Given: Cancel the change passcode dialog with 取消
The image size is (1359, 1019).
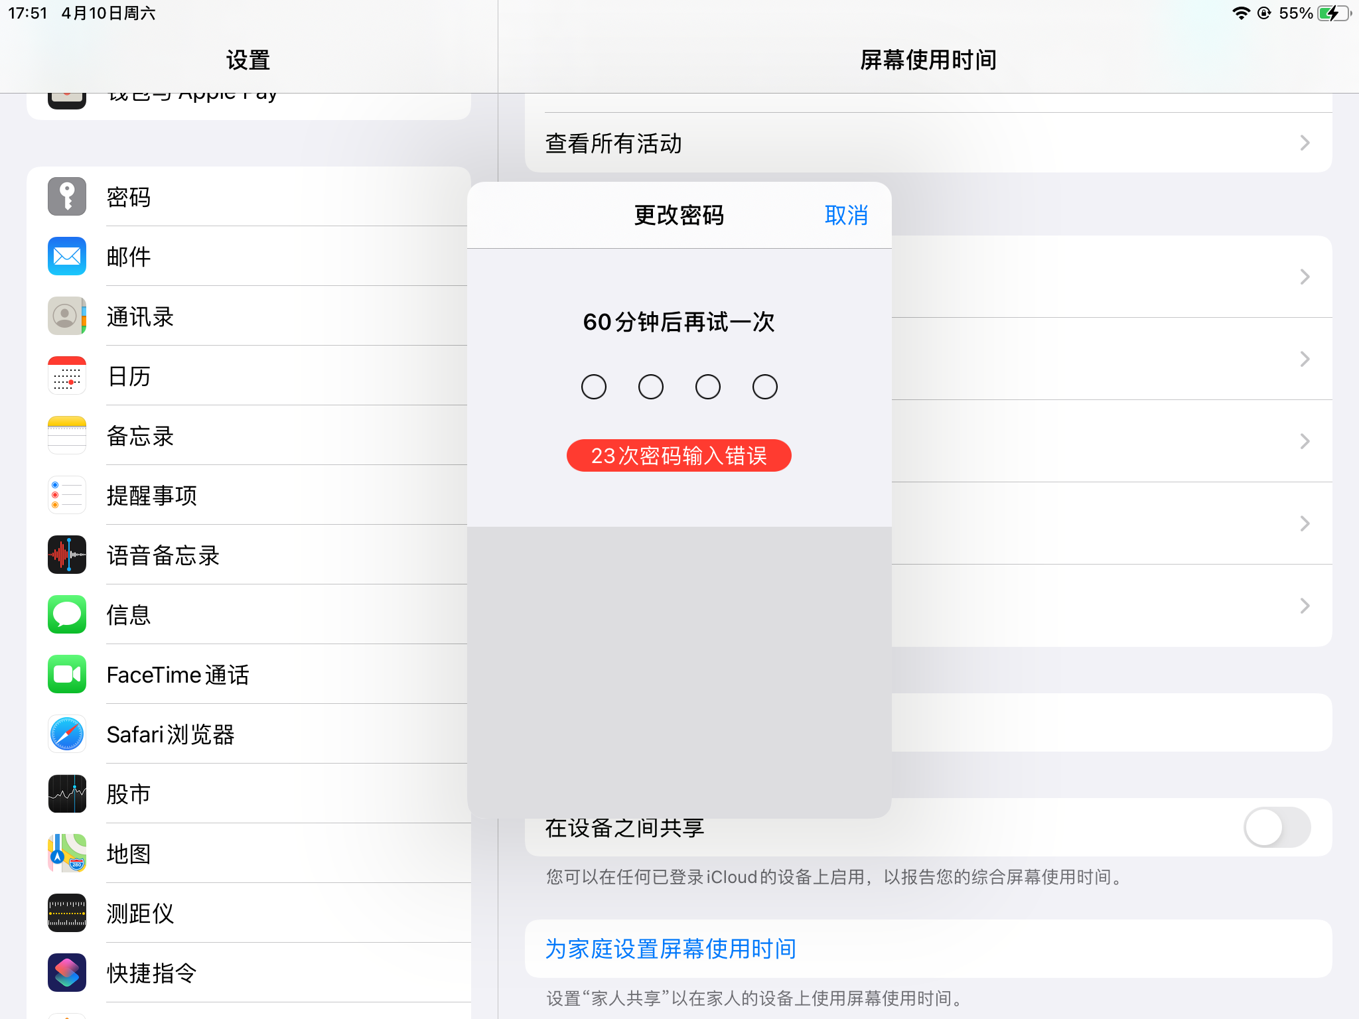Looking at the screenshot, I should [845, 216].
